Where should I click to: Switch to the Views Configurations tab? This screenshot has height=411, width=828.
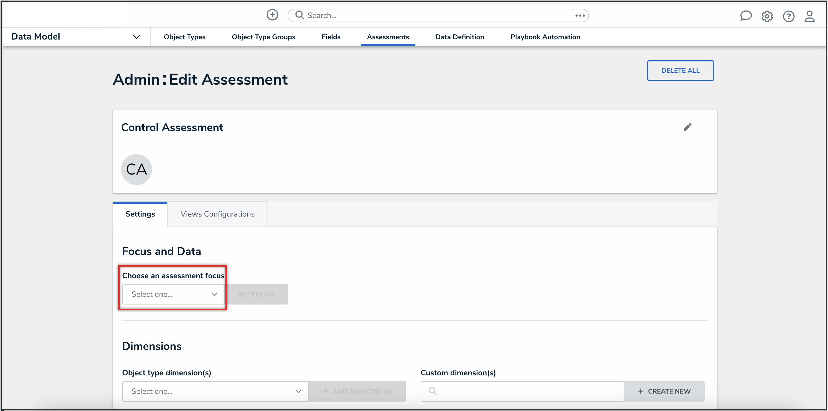coord(217,214)
